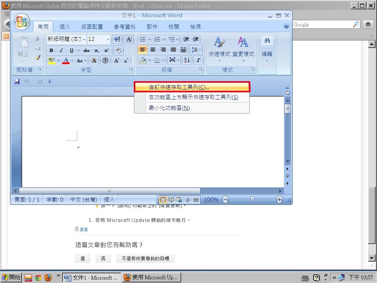
Task: Click the Sort A-Z icon
Action: click(x=187, y=60)
